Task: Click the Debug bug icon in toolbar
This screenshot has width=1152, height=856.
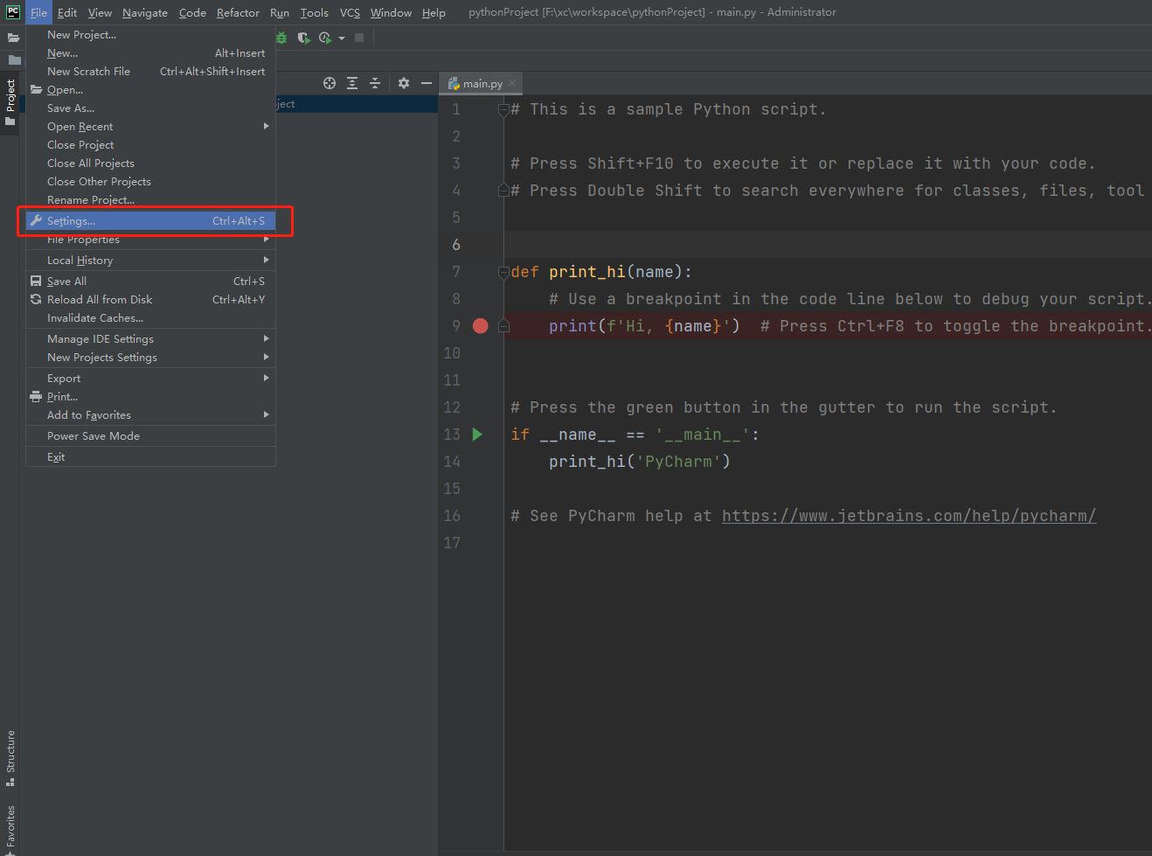Action: click(x=281, y=38)
